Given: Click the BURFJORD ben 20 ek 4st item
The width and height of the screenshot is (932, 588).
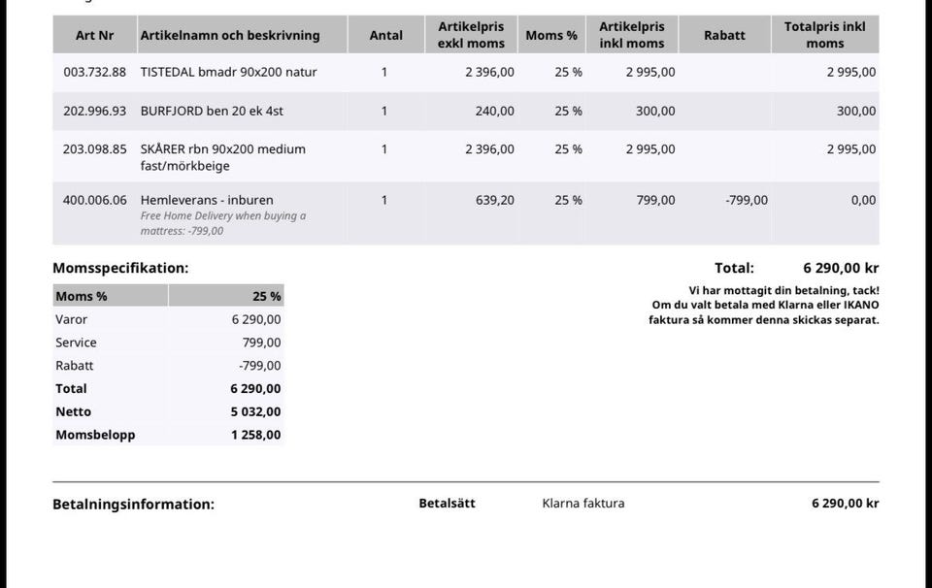Looking at the screenshot, I should point(212,111).
